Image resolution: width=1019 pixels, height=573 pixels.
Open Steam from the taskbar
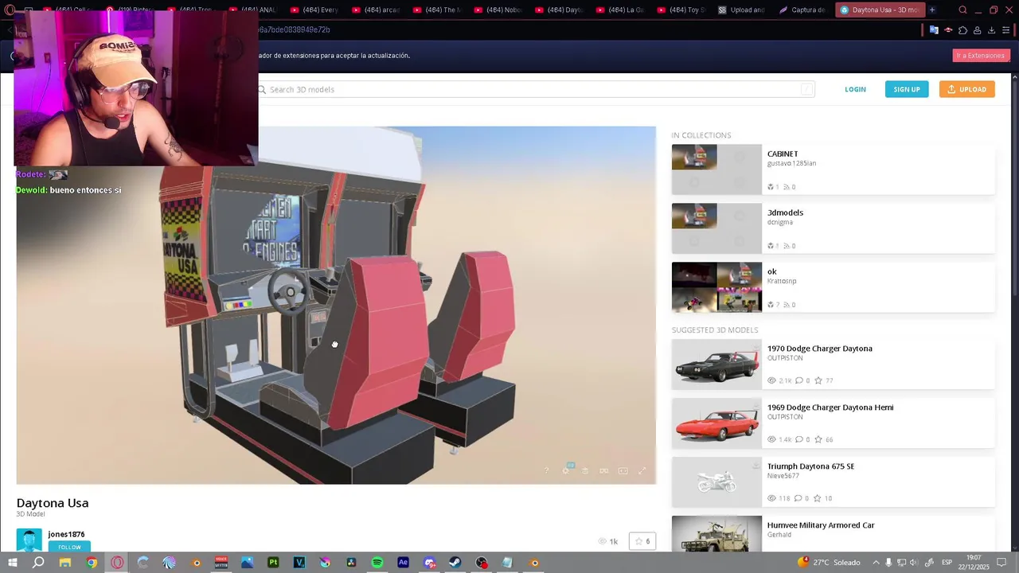click(x=455, y=563)
